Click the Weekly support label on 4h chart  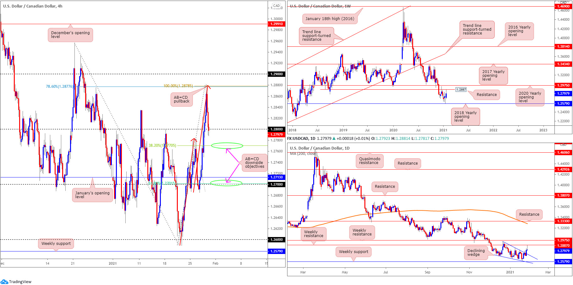[x=56, y=244]
